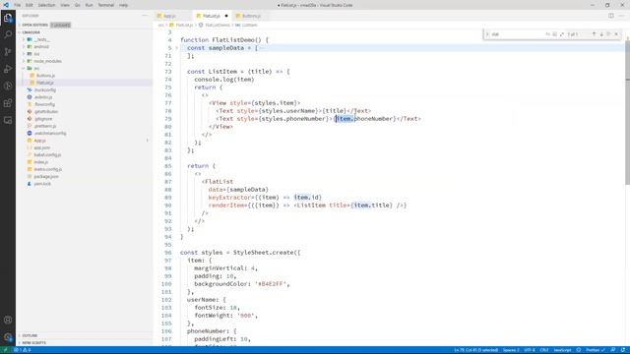Open package.json in the Explorer tree
Screen dimensions: 630x354
[x=46, y=176]
